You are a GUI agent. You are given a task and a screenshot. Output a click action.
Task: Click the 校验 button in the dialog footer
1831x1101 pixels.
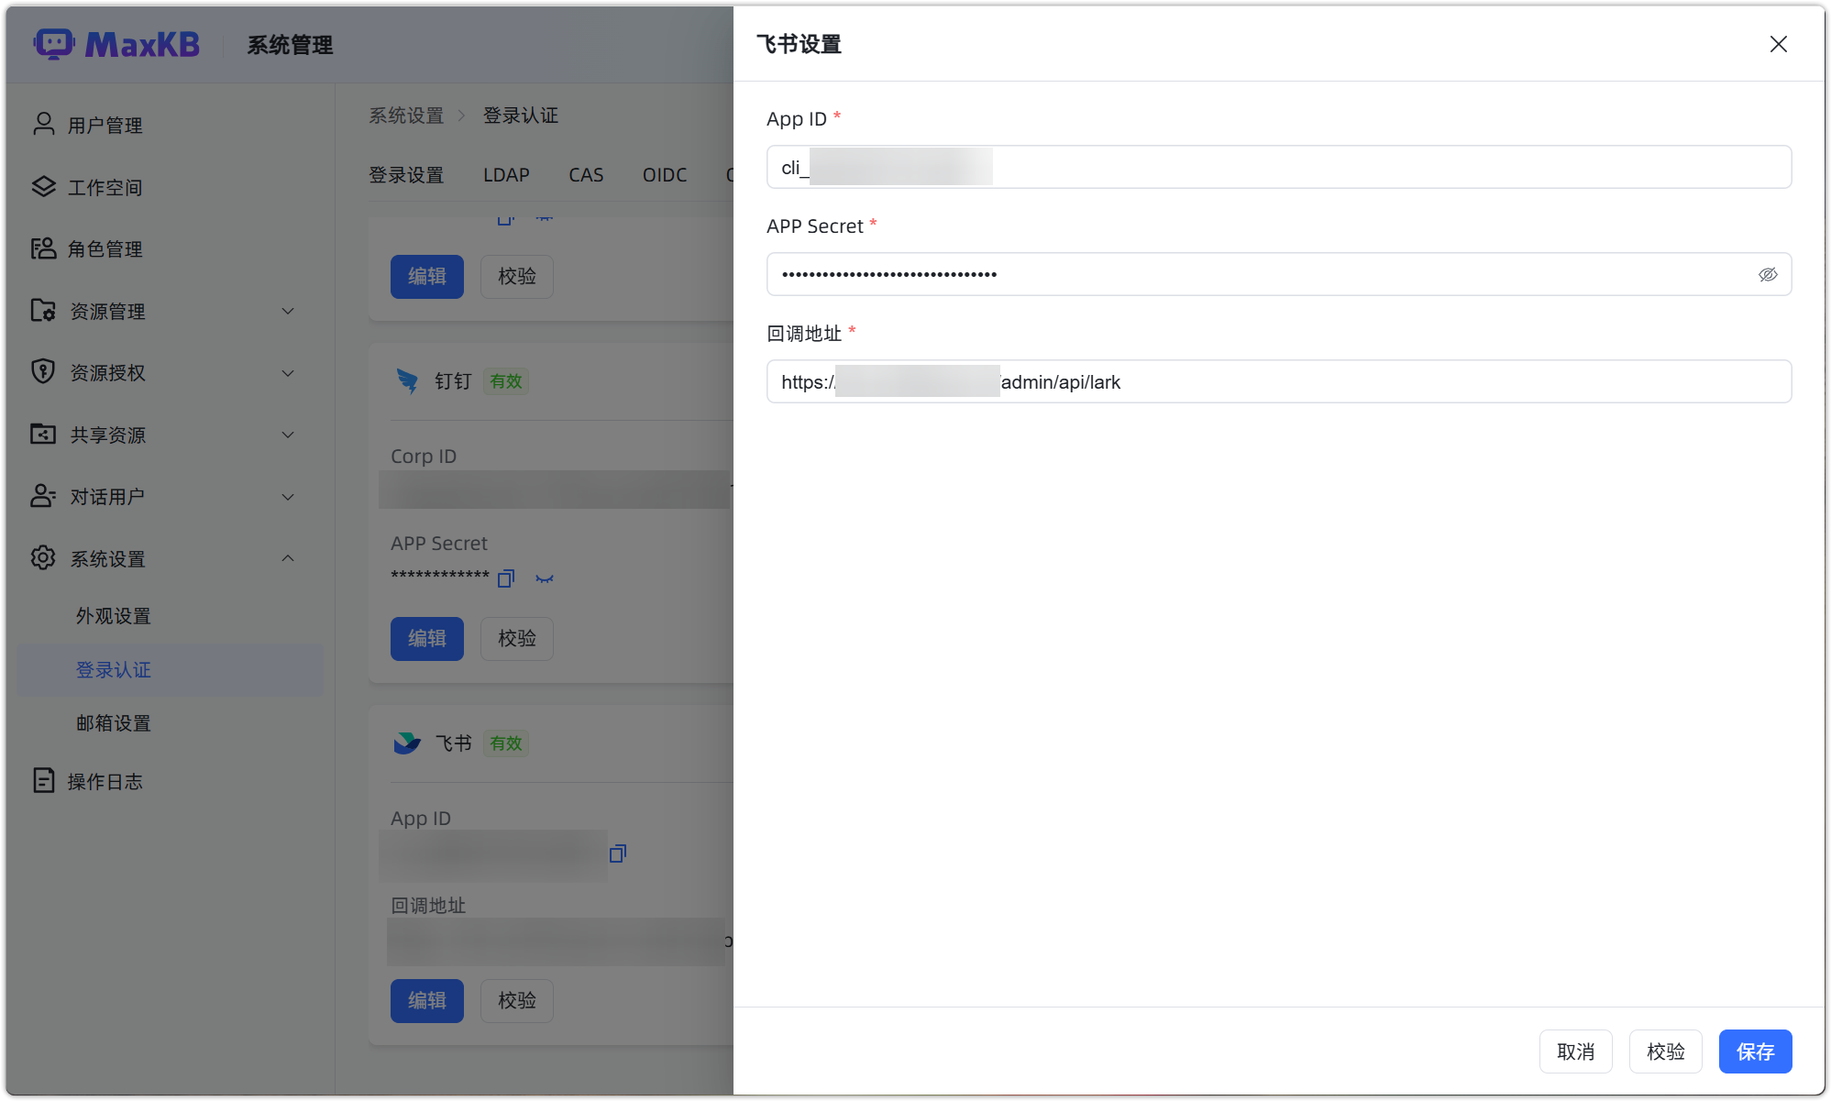[1665, 1051]
